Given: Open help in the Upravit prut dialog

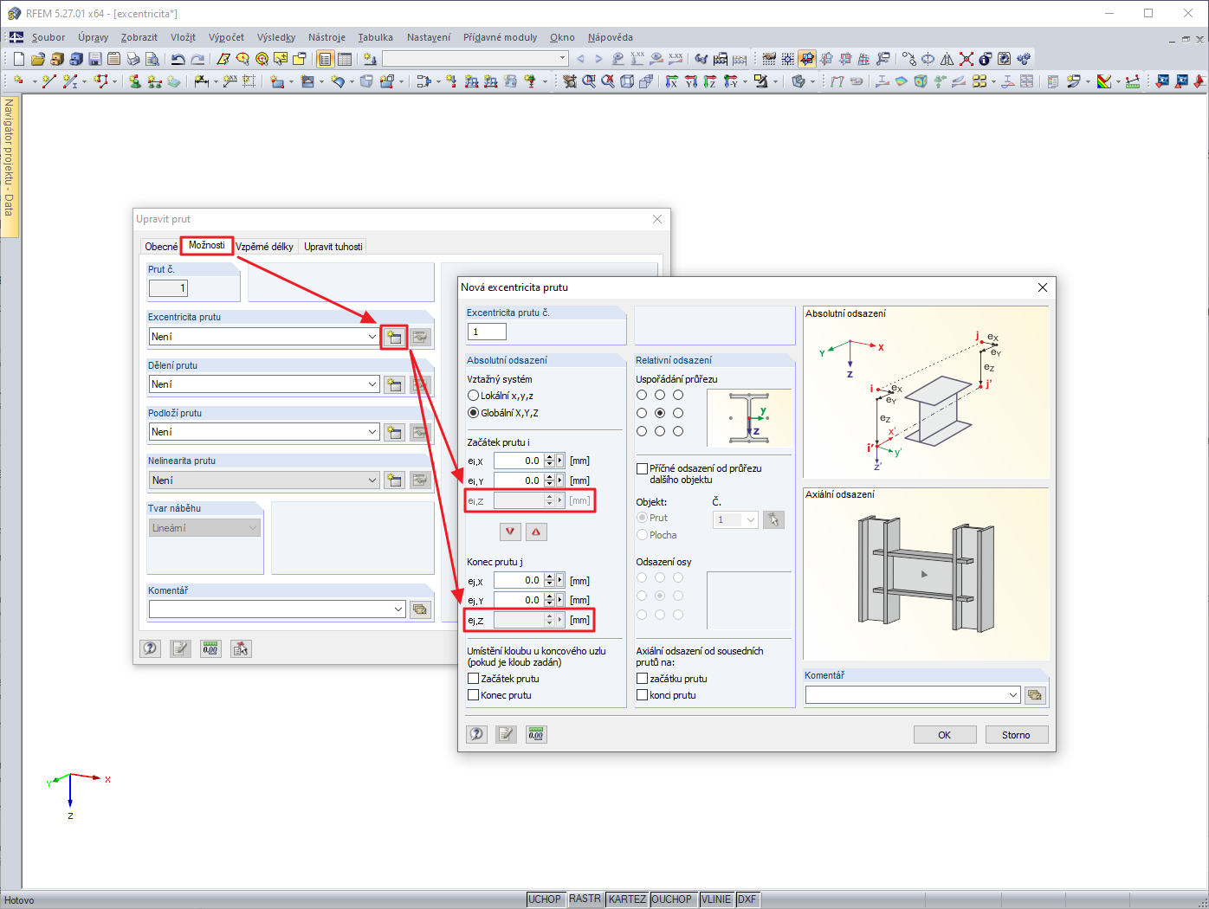Looking at the screenshot, I should tap(151, 648).
